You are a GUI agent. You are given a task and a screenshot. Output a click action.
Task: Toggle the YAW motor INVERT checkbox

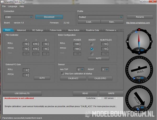point(92,54)
